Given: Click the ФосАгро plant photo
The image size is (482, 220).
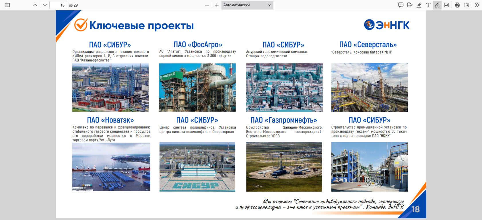Looking at the screenshot, I should click(x=197, y=87).
